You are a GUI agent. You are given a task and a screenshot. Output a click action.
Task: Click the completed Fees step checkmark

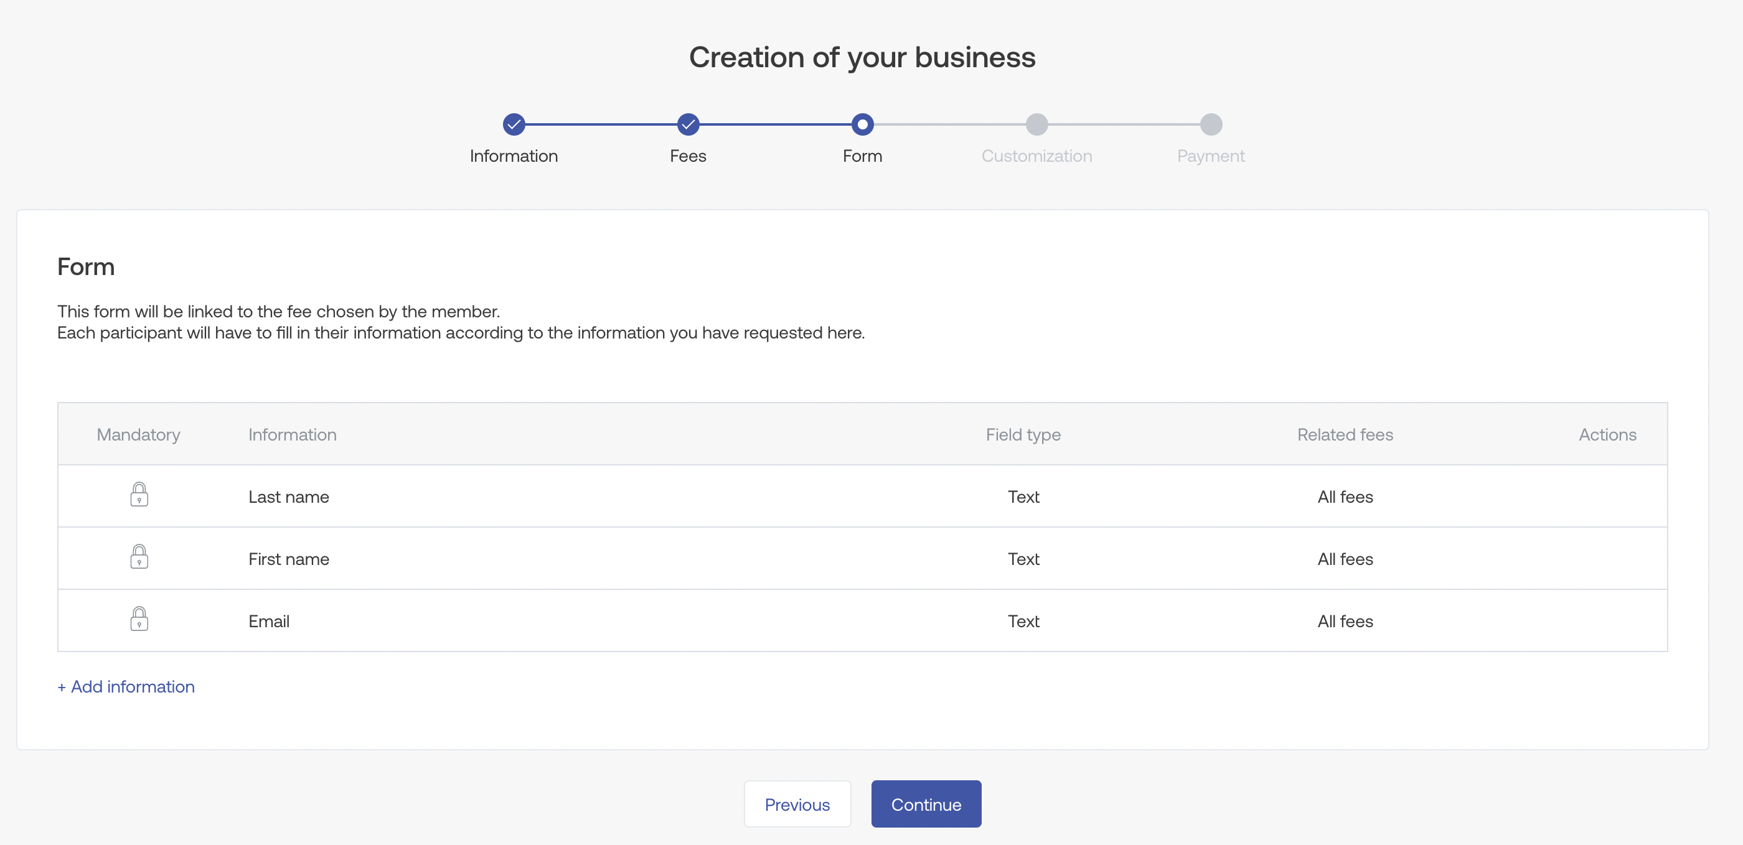pos(687,124)
